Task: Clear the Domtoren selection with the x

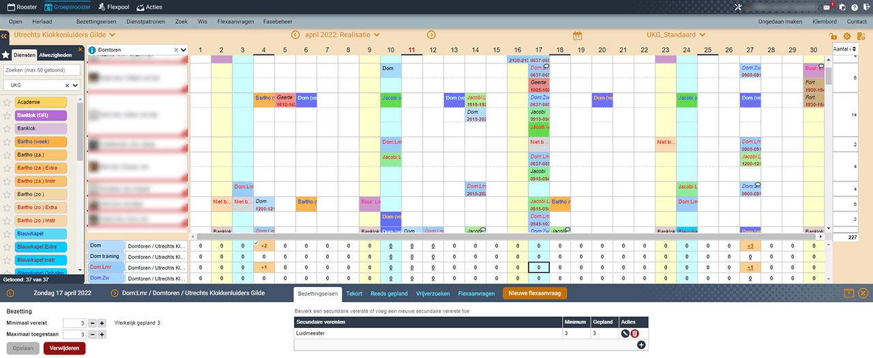Action: point(175,50)
